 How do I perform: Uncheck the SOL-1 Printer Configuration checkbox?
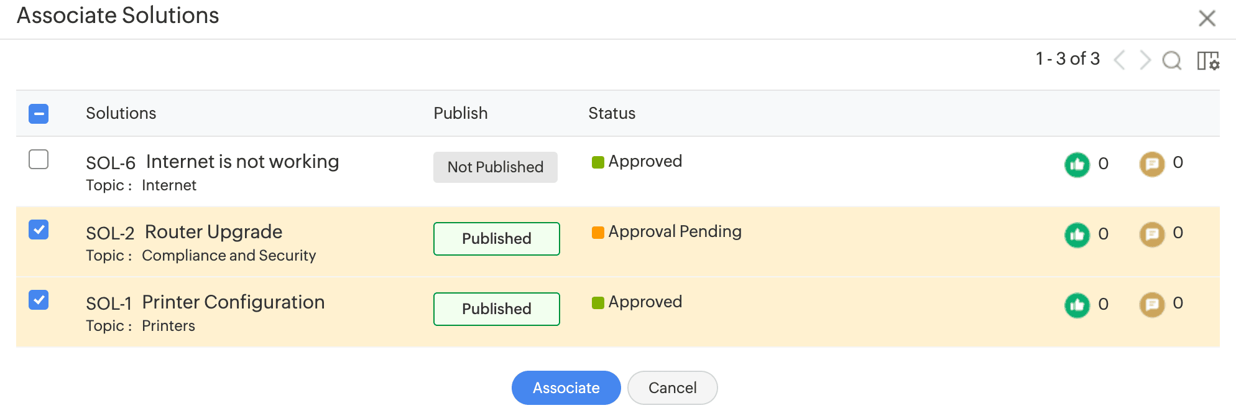(x=39, y=300)
